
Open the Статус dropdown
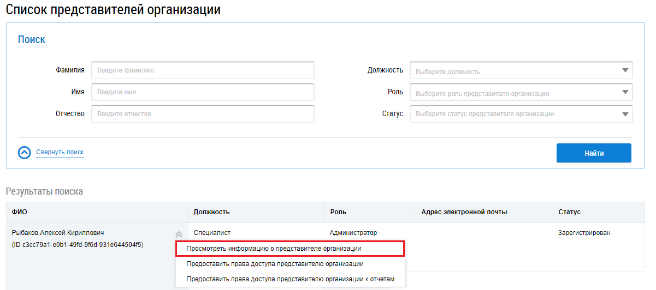point(521,114)
